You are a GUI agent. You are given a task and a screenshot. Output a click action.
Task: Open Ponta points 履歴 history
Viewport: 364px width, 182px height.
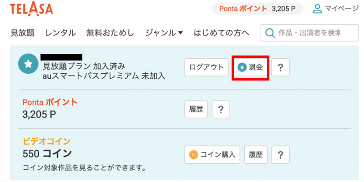click(196, 109)
